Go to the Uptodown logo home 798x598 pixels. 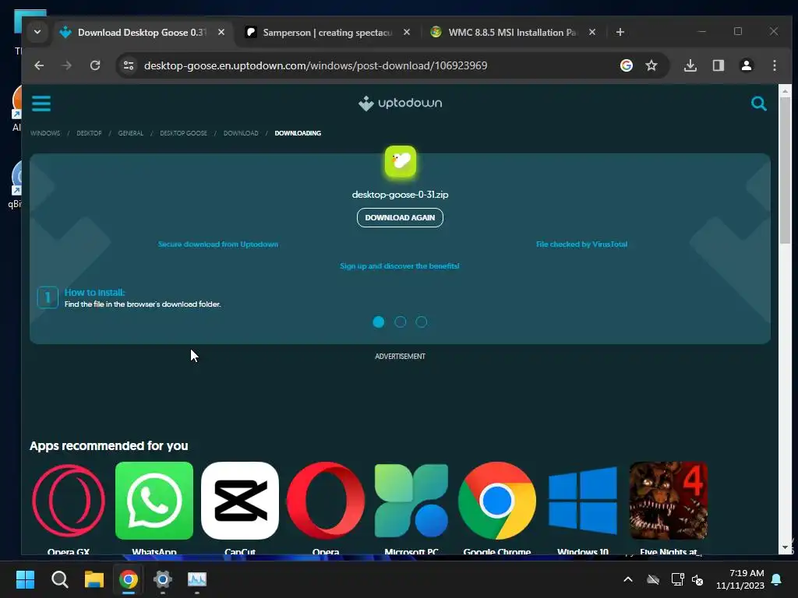pyautogui.click(x=400, y=104)
